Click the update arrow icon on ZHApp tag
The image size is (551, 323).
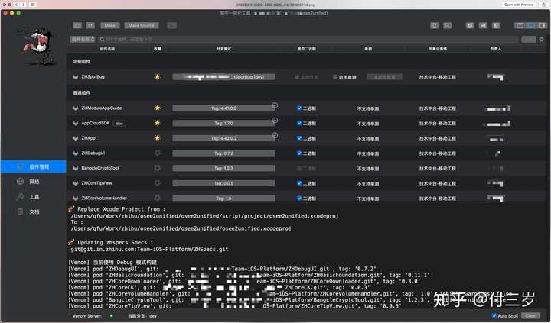(275, 135)
